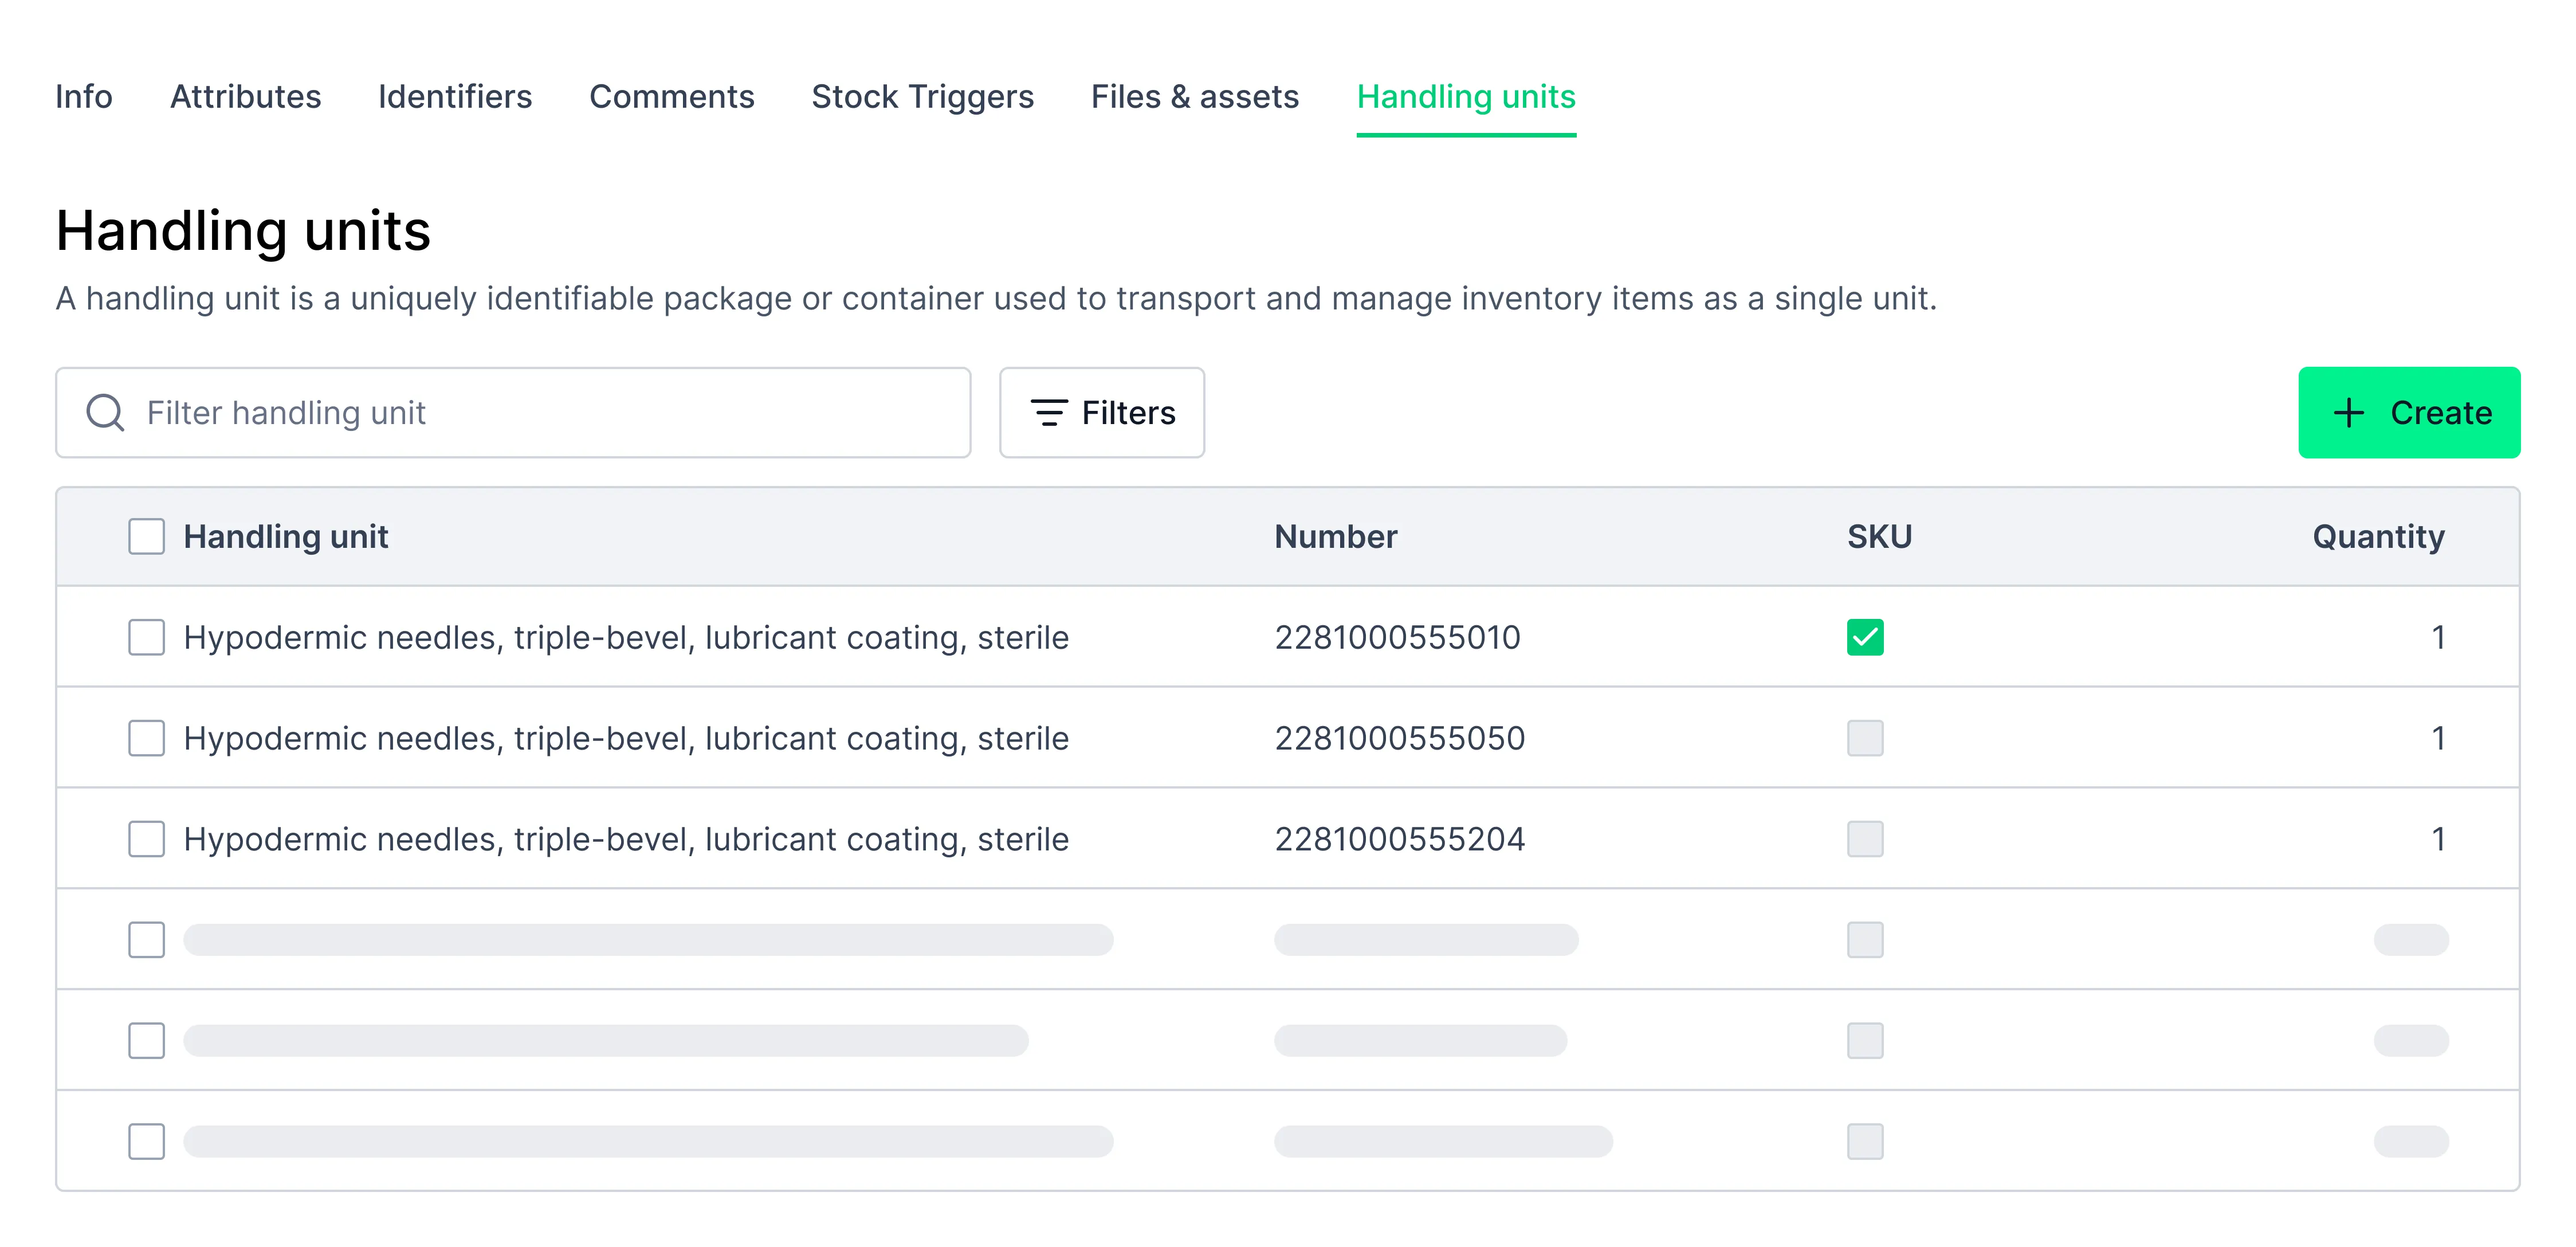Viewport: 2576px width, 1247px height.
Task: Switch to the Identifiers tab
Action: [454, 97]
